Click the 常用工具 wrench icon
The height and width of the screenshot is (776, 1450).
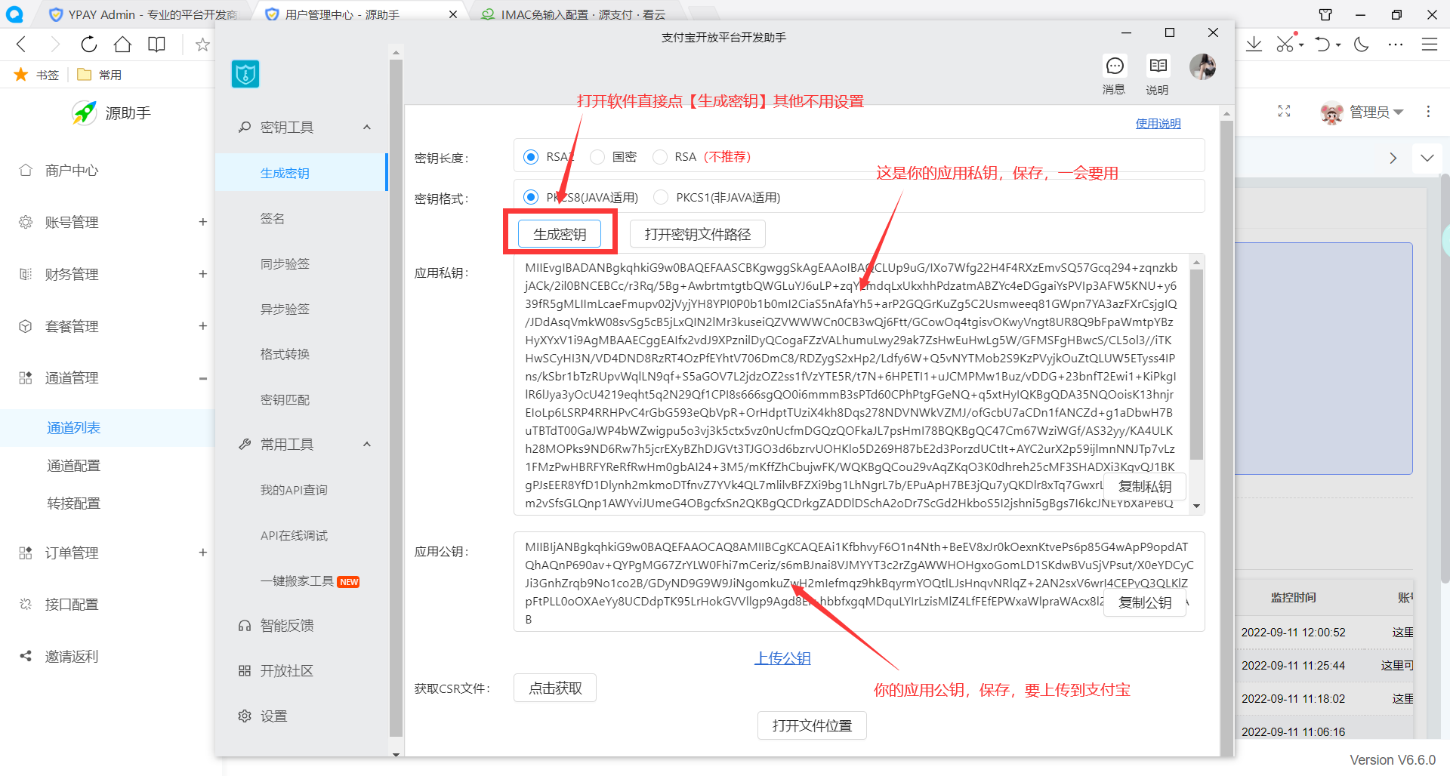tap(245, 444)
